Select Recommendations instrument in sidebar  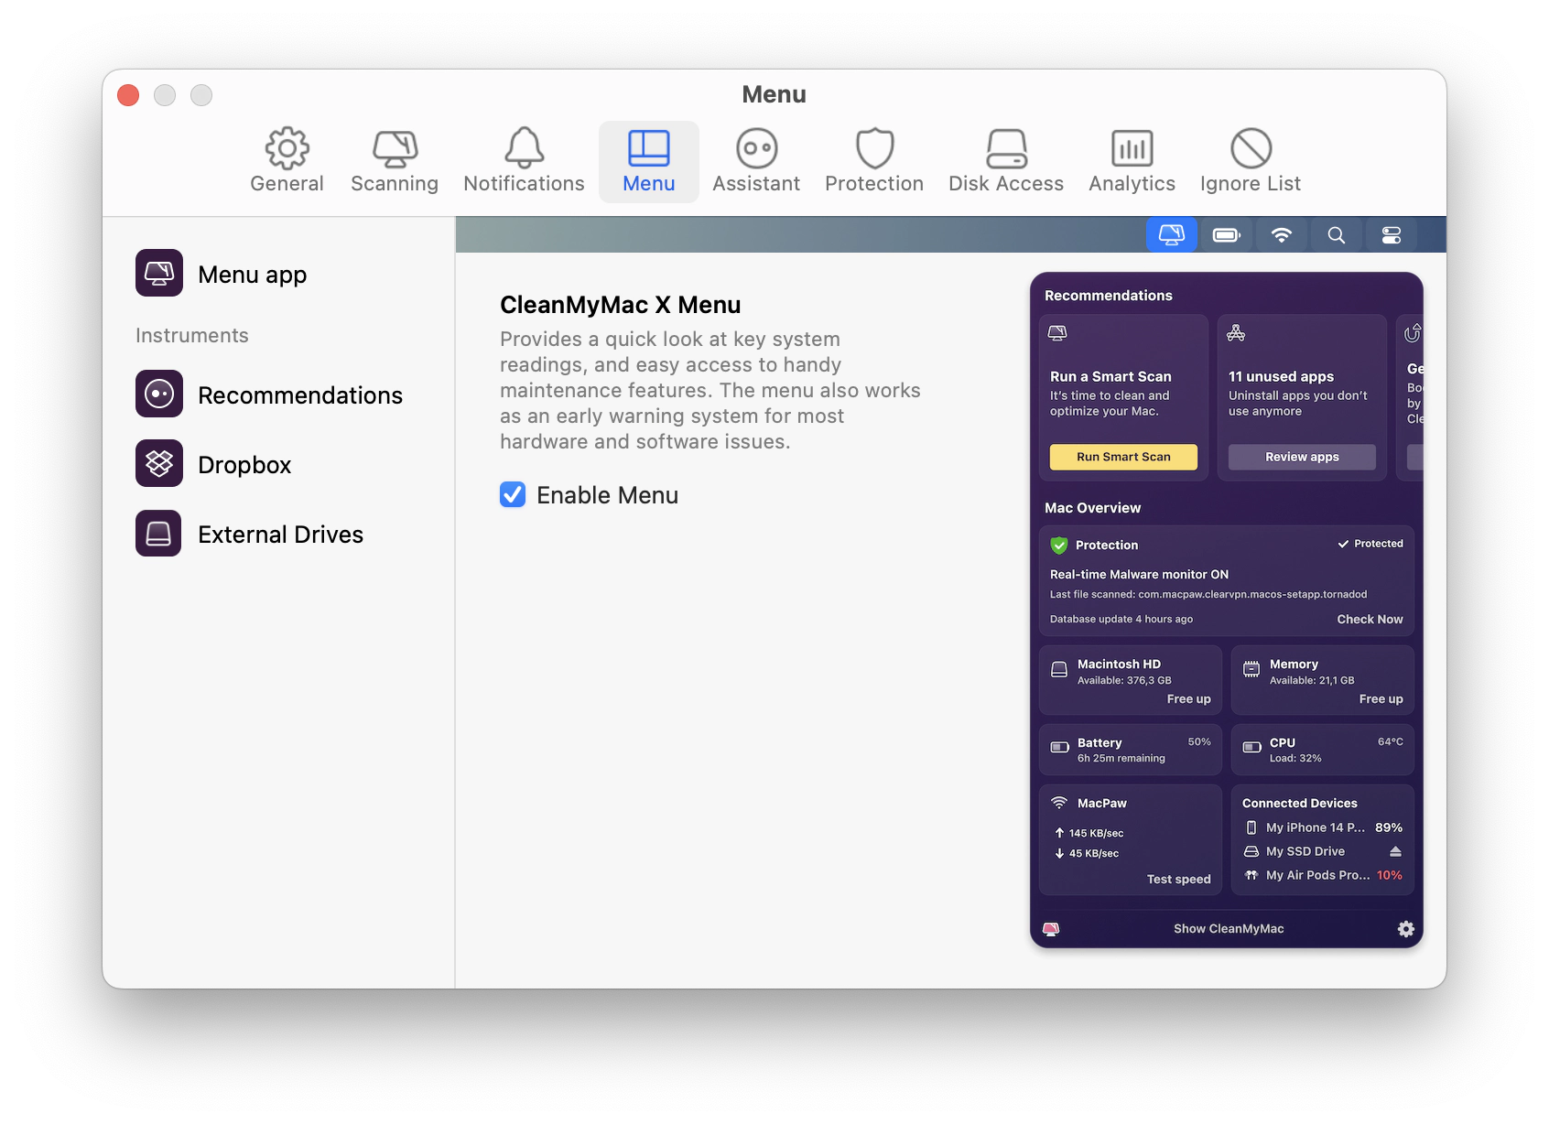tap(269, 394)
